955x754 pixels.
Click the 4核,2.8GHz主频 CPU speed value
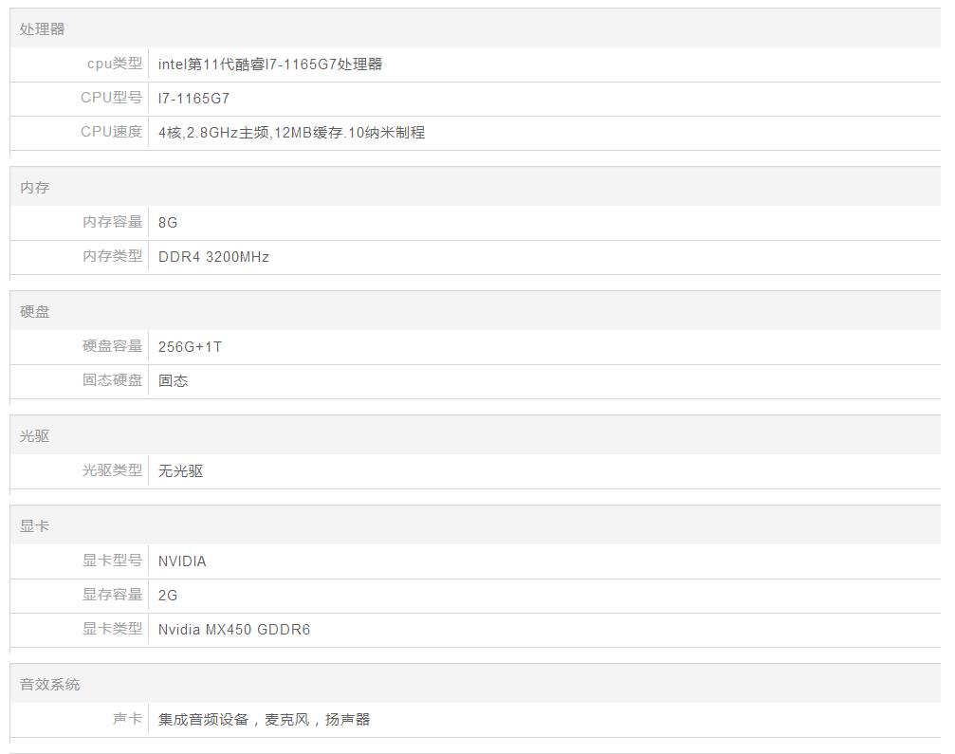tap(291, 133)
